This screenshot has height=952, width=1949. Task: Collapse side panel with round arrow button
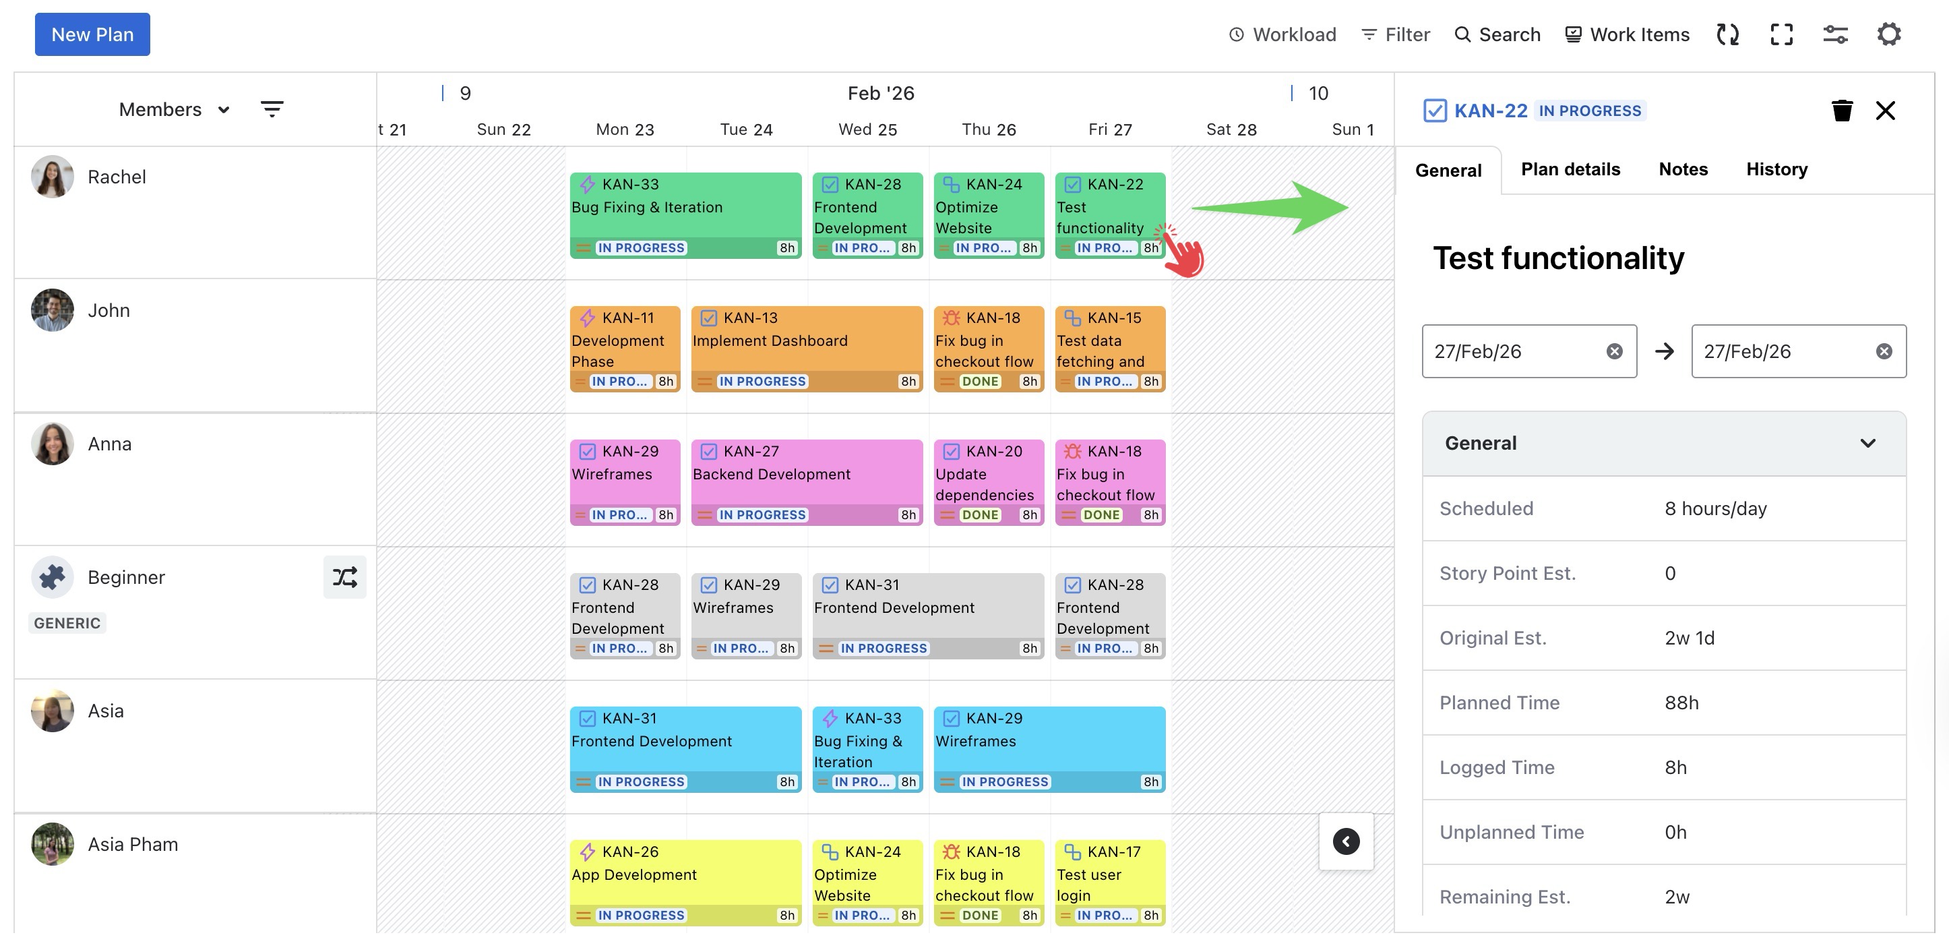point(1345,841)
